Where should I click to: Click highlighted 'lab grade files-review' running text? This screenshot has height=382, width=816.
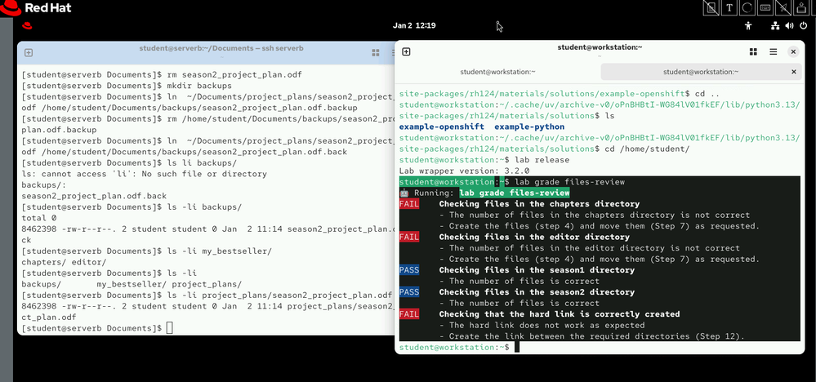[514, 193]
